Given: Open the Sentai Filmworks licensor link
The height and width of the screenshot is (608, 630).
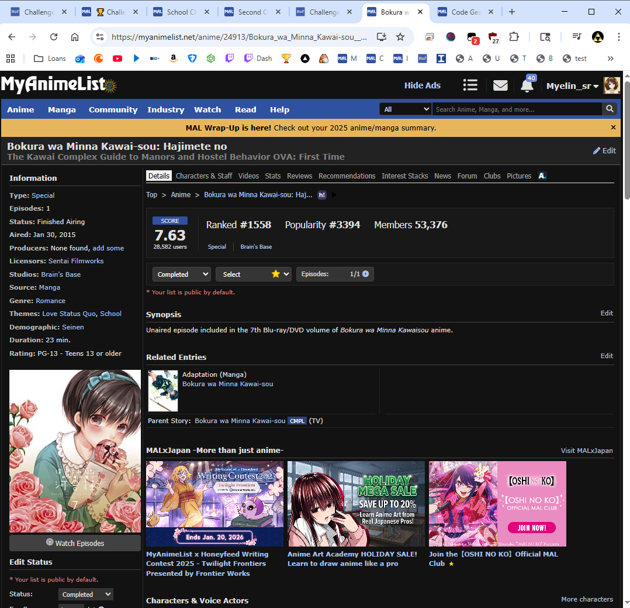Looking at the screenshot, I should [76, 261].
